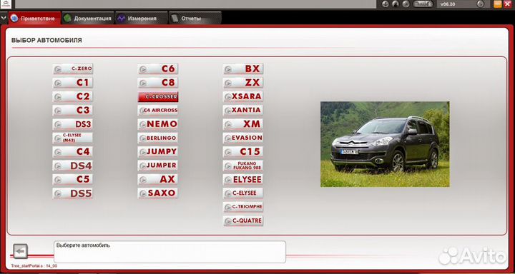Image resolution: width=515 pixels, height=274 pixels.
Task: Choose the C1 model
Action: (73, 83)
